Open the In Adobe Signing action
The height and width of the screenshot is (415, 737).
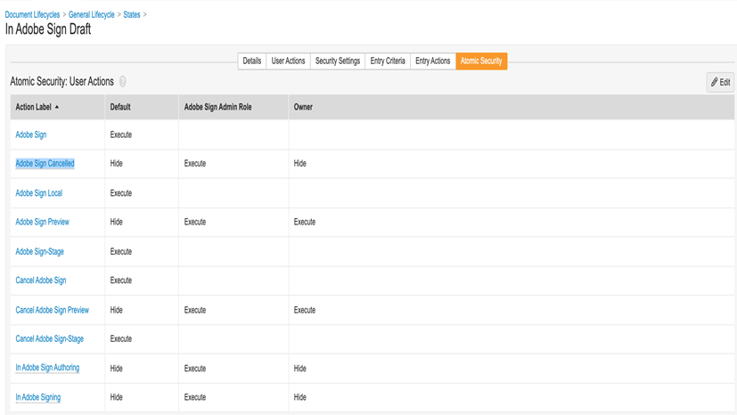[x=38, y=397]
